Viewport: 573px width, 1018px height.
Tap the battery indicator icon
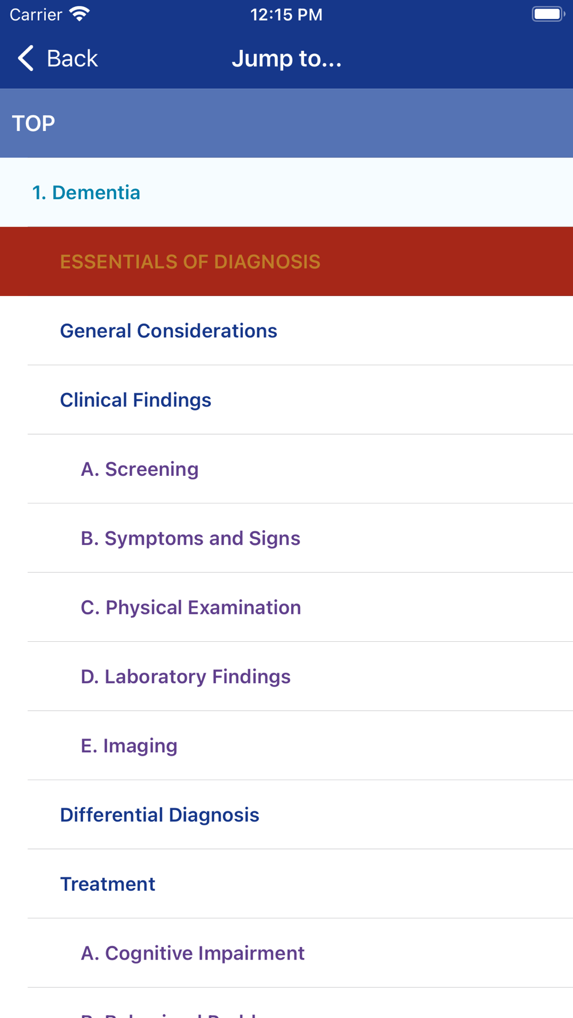point(548,14)
